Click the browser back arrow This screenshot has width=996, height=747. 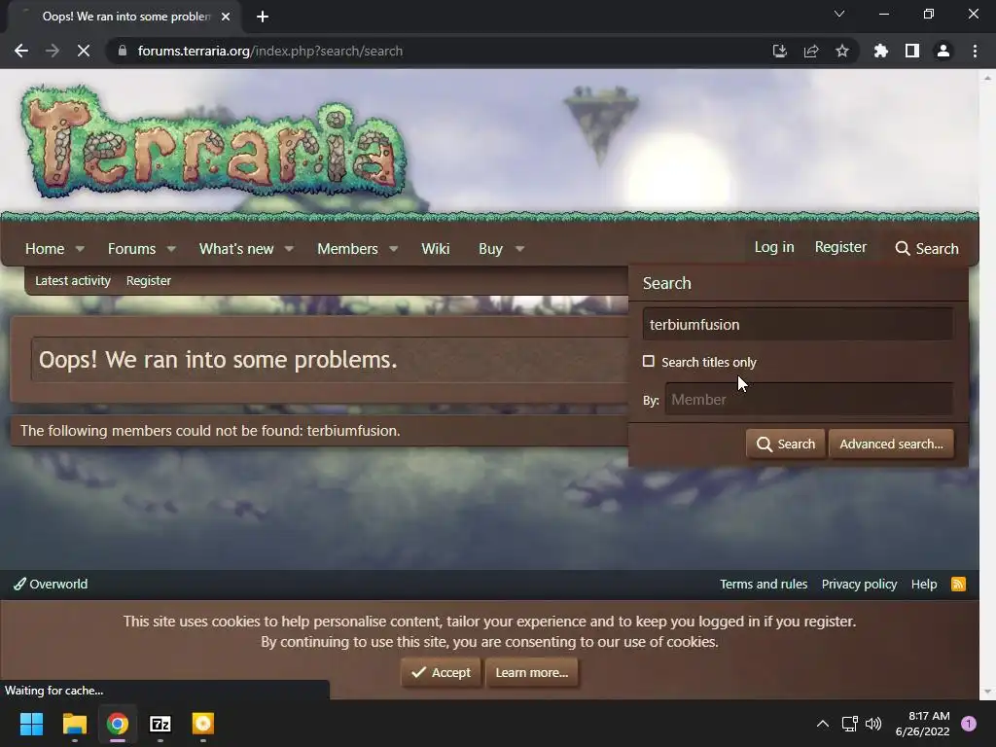point(21,51)
